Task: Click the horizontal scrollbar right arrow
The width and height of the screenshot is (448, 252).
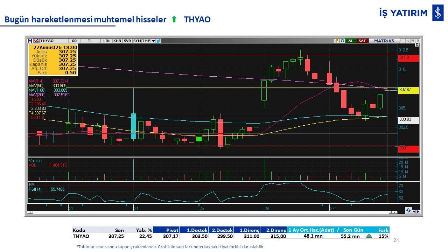Action: (394, 212)
